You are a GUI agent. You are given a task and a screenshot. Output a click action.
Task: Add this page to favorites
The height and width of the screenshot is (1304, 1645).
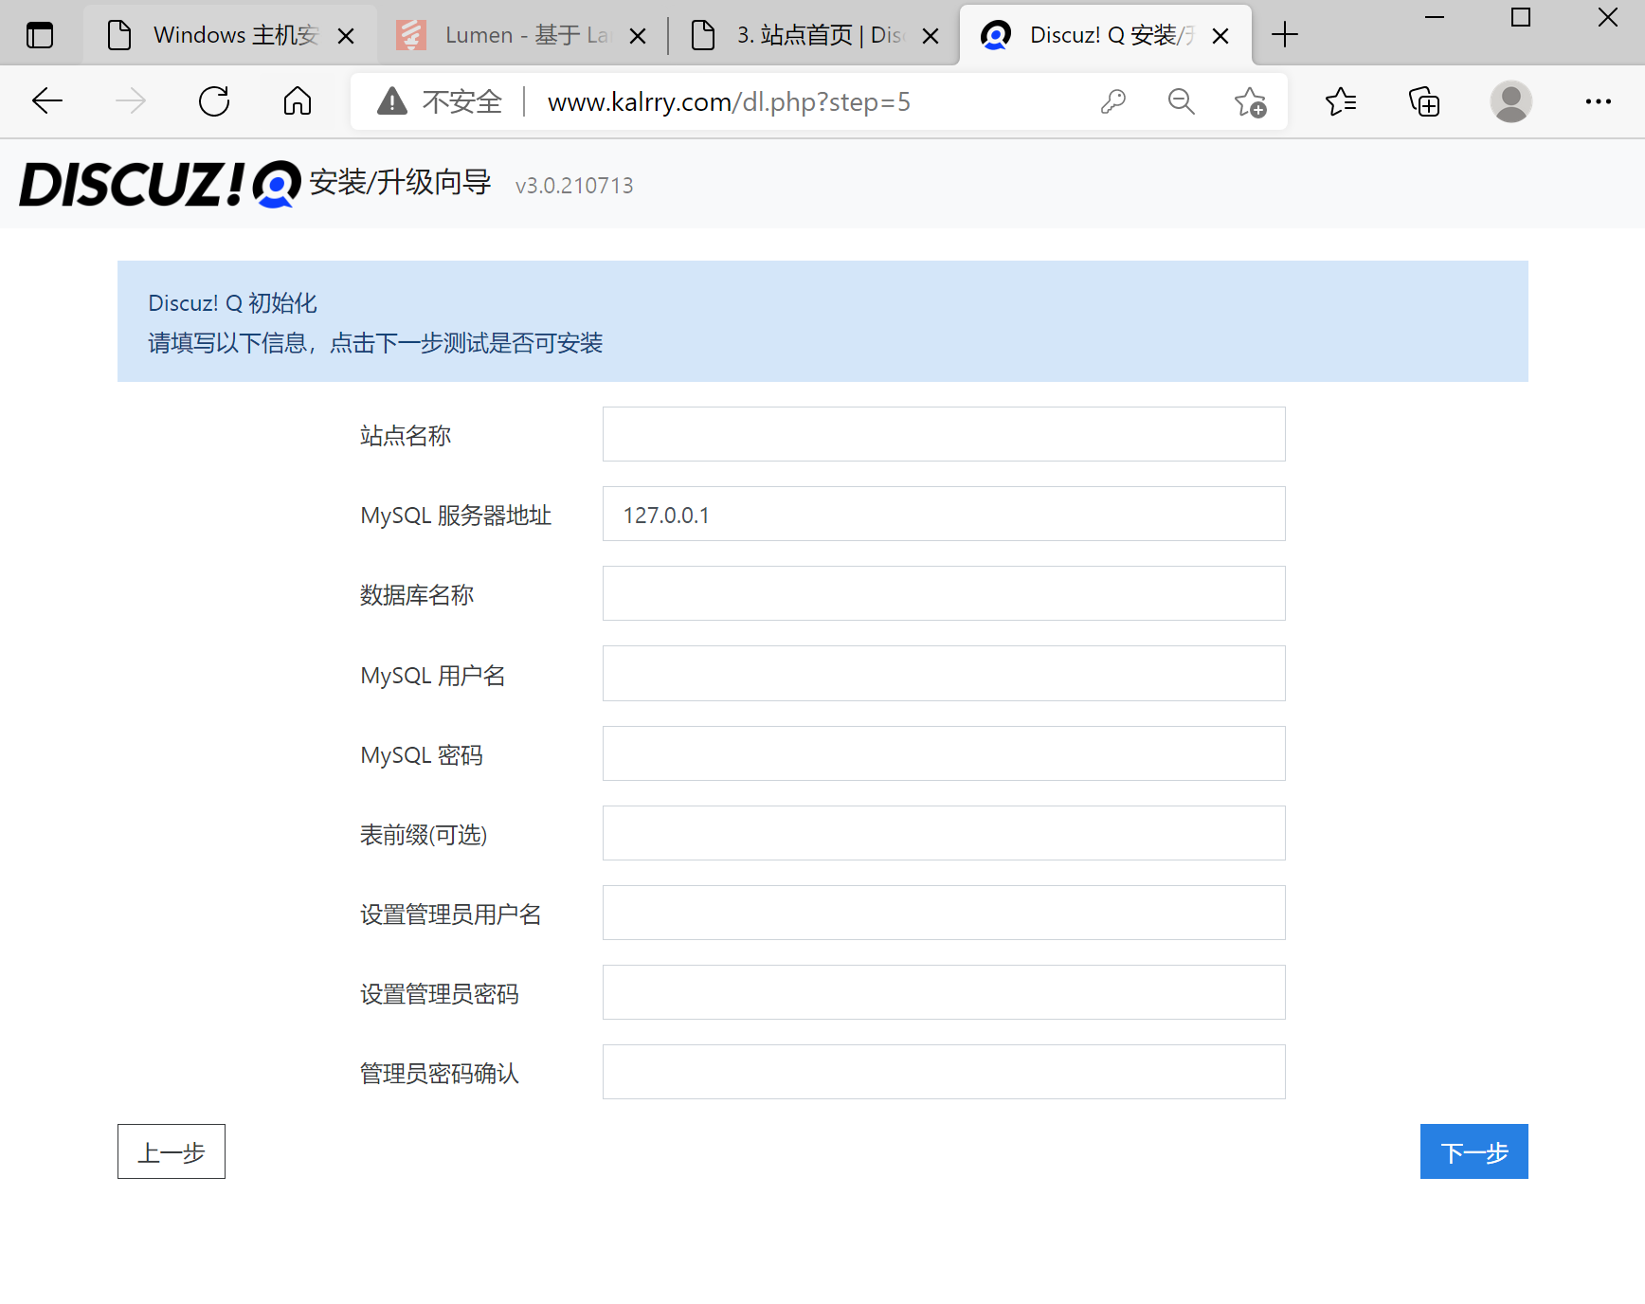coord(1251,101)
